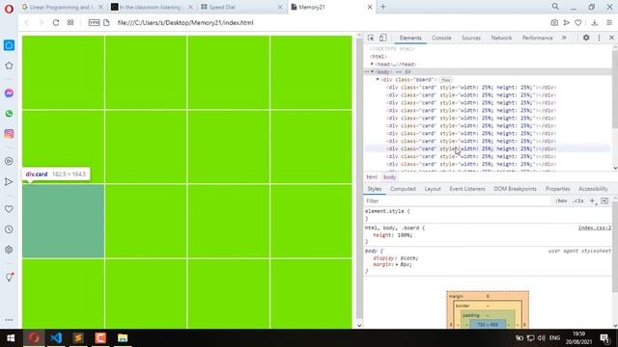Toggle the flex badge on board div
Image resolution: width=618 pixels, height=347 pixels.
pos(446,80)
